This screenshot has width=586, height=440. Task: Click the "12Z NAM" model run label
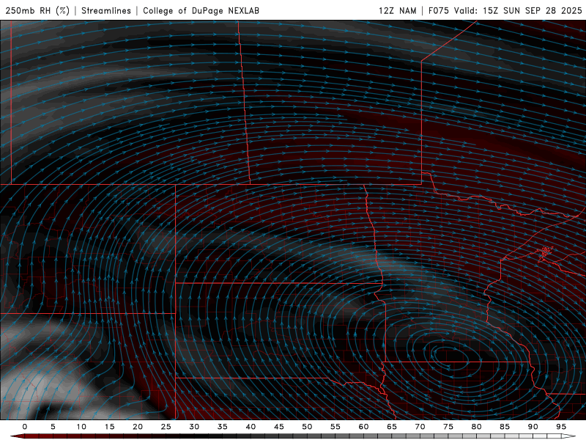[397, 10]
